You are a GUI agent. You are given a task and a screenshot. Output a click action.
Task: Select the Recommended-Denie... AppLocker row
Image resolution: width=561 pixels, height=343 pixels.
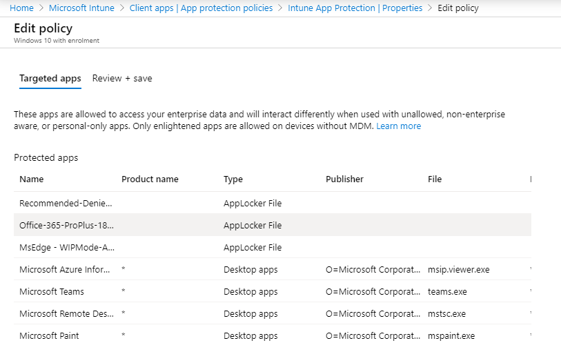[66, 204]
